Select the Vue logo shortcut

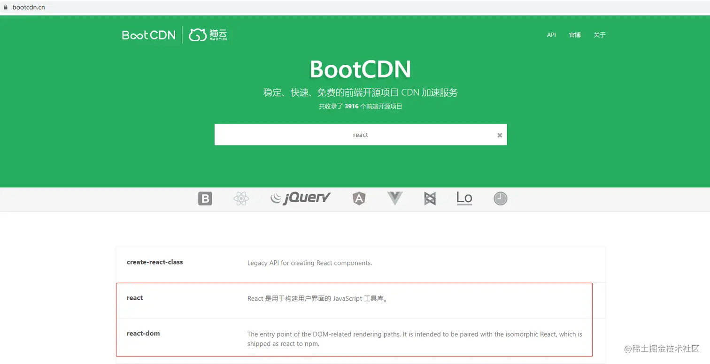point(395,198)
